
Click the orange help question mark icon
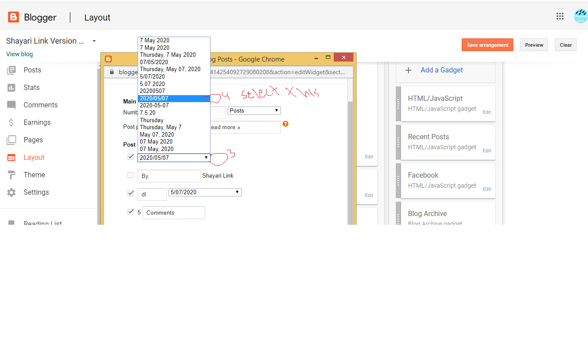(x=286, y=124)
